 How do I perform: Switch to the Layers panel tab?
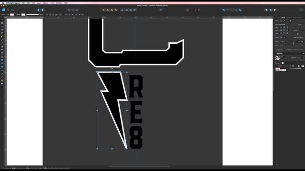[x=278, y=18]
